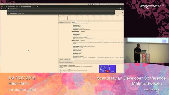169x95 pixels.
Task: Open a new browser tab
Action: coord(37,6)
